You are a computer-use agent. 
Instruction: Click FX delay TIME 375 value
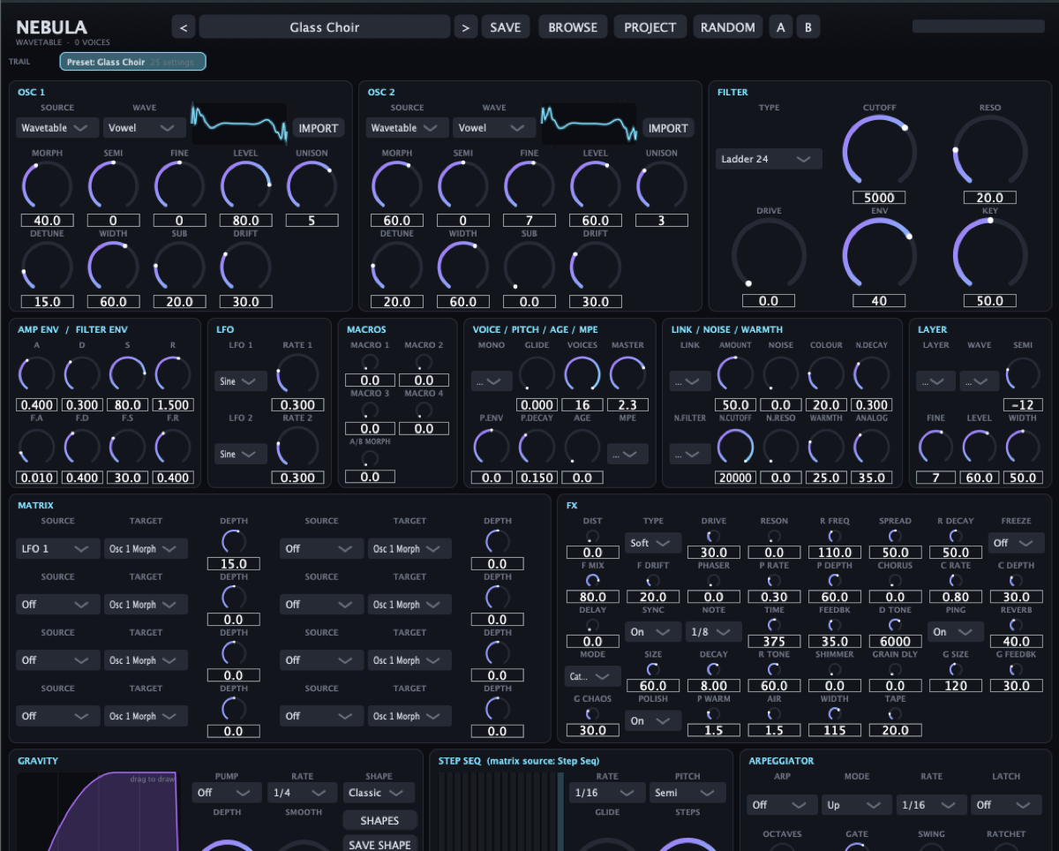pyautogui.click(x=774, y=642)
